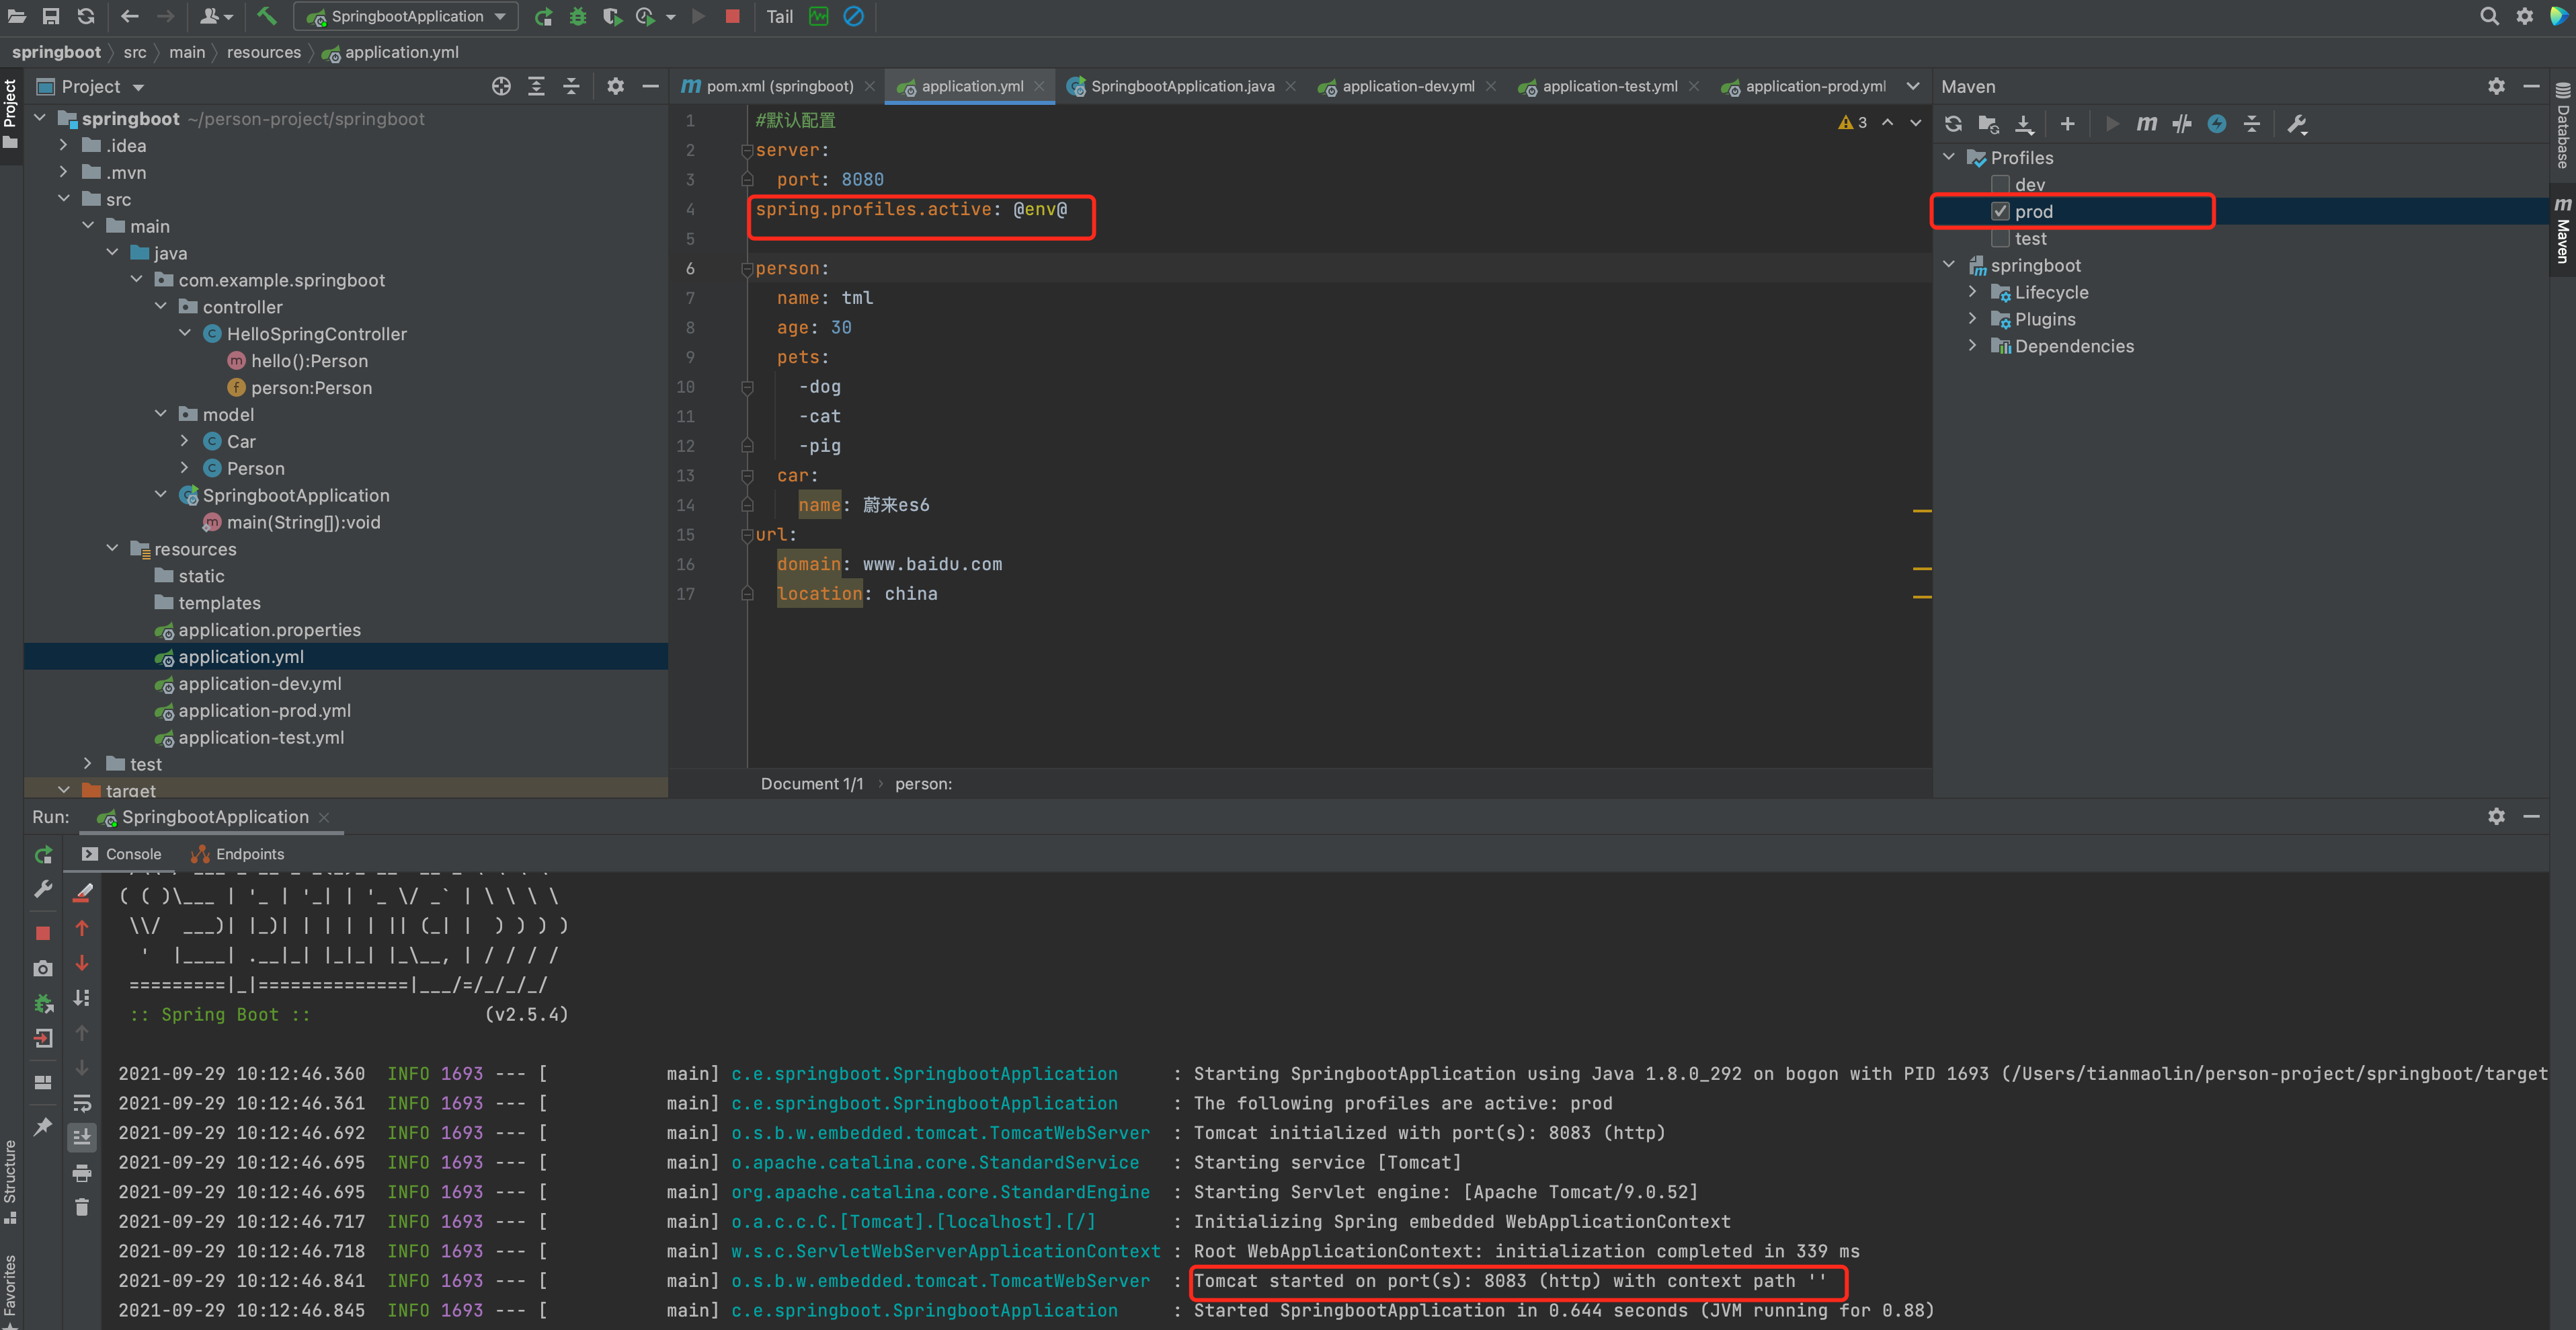Open resources from the breadcrumb path
This screenshot has height=1330, width=2576.
[x=264, y=52]
